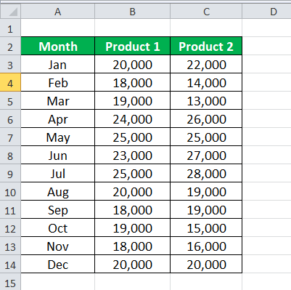The image size is (291, 290).
Task: Click the Jul Product 2 cell 28,000
Action: pyautogui.click(x=206, y=173)
